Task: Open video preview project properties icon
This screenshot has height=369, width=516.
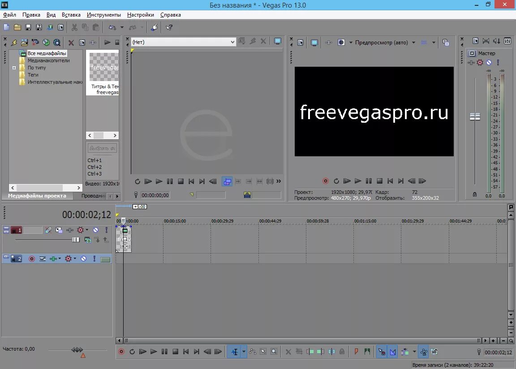Action: [x=300, y=43]
